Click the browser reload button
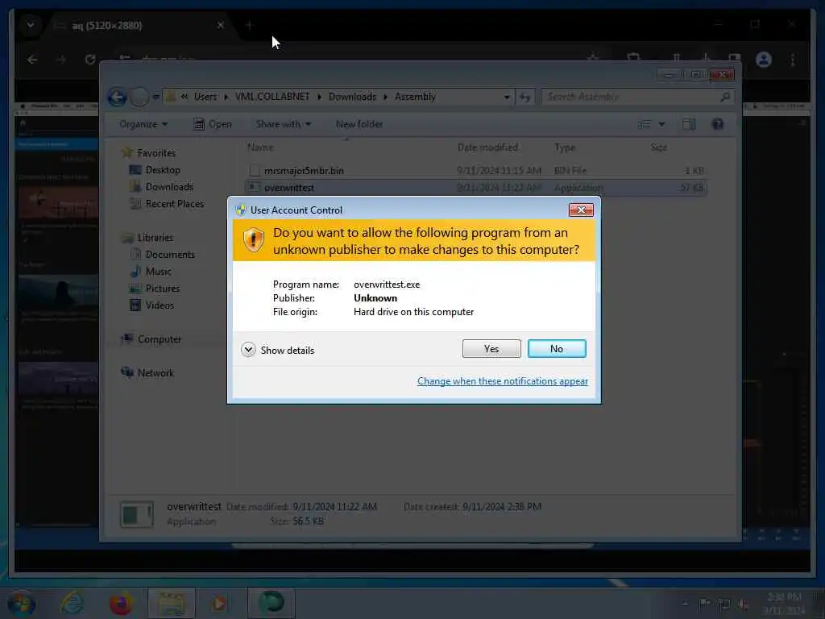 coord(90,60)
